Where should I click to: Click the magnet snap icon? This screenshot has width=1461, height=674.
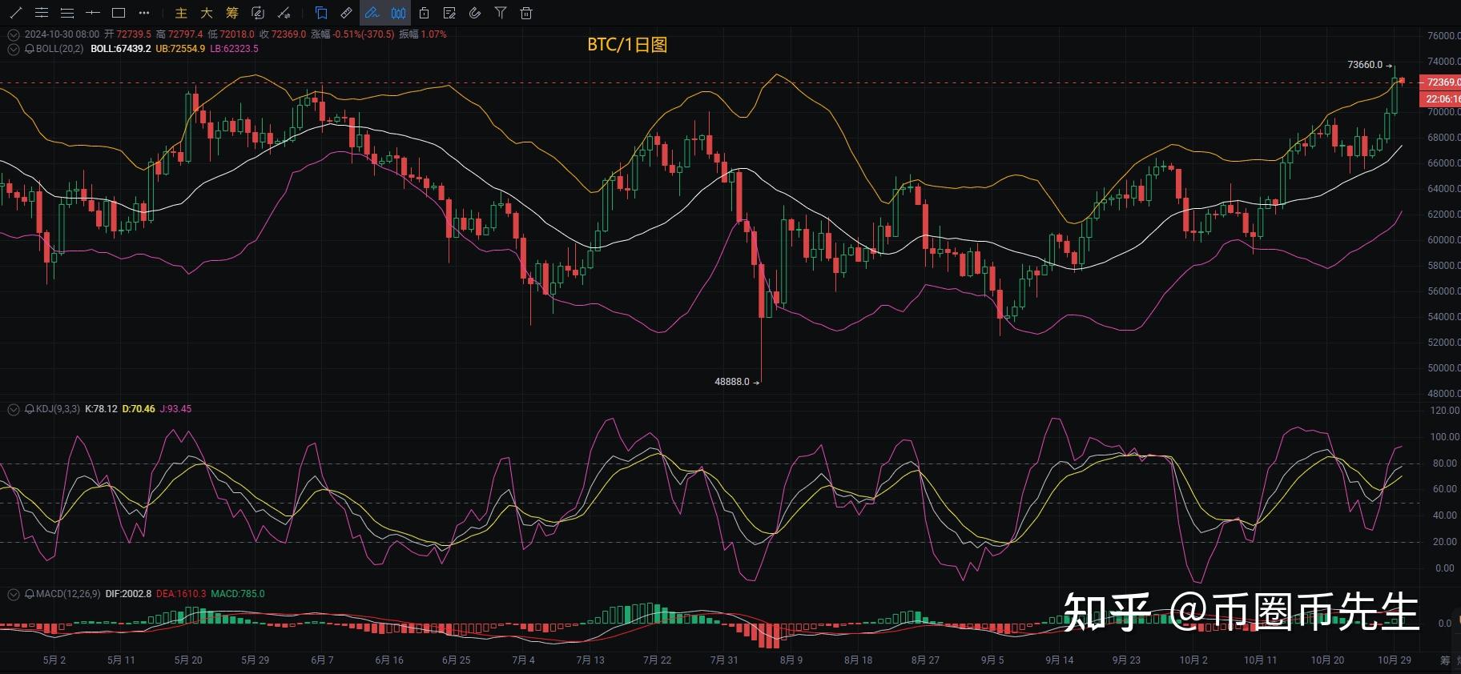(x=475, y=13)
